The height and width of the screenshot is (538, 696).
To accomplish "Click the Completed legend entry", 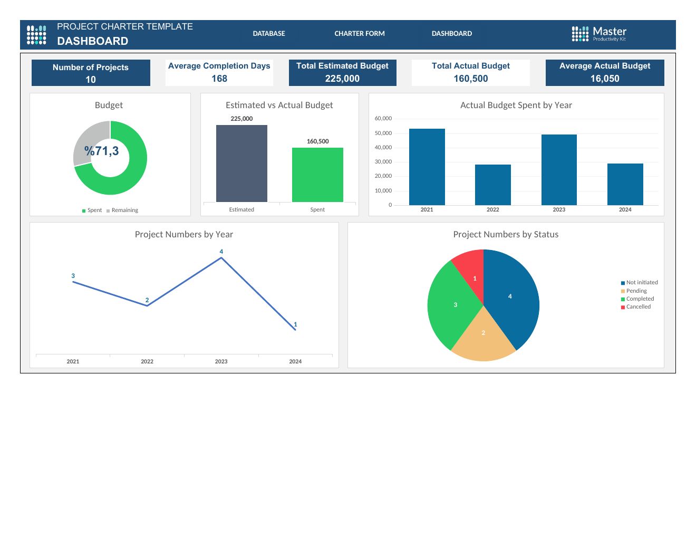I will [637, 299].
